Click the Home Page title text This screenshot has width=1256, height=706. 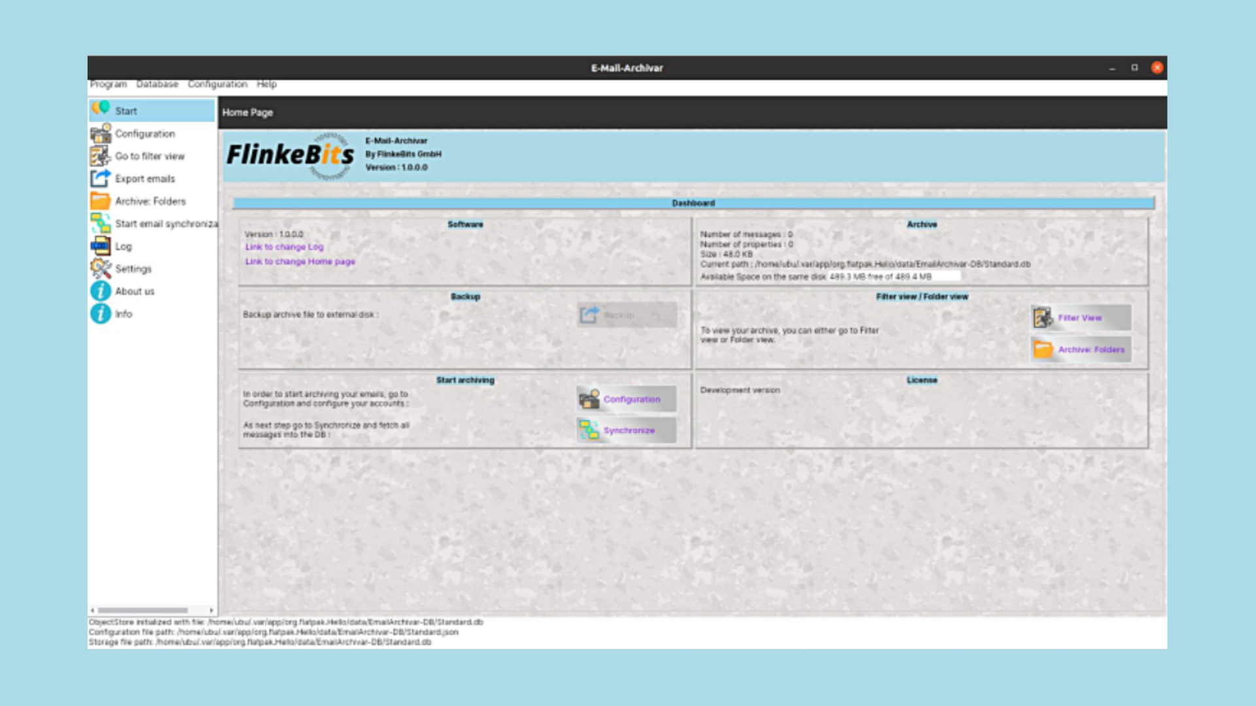(247, 112)
